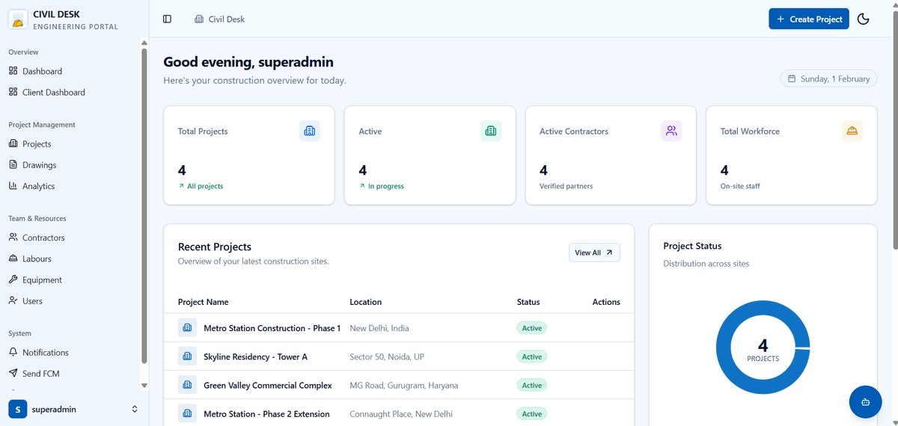Image resolution: width=898 pixels, height=426 pixels.
Task: Click the arrow icon inside View All
Action: point(609,253)
